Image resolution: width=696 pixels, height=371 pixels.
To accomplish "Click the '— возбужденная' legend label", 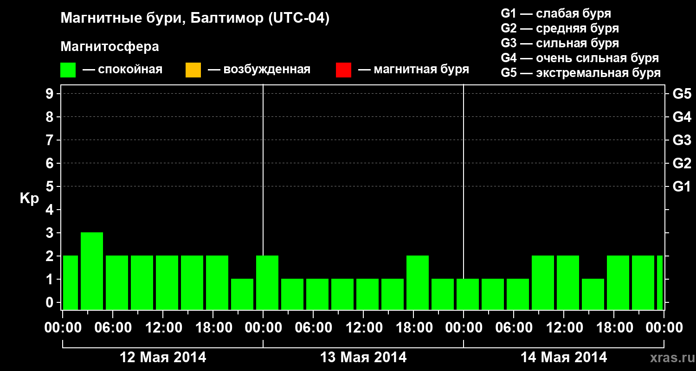I will coord(259,70).
